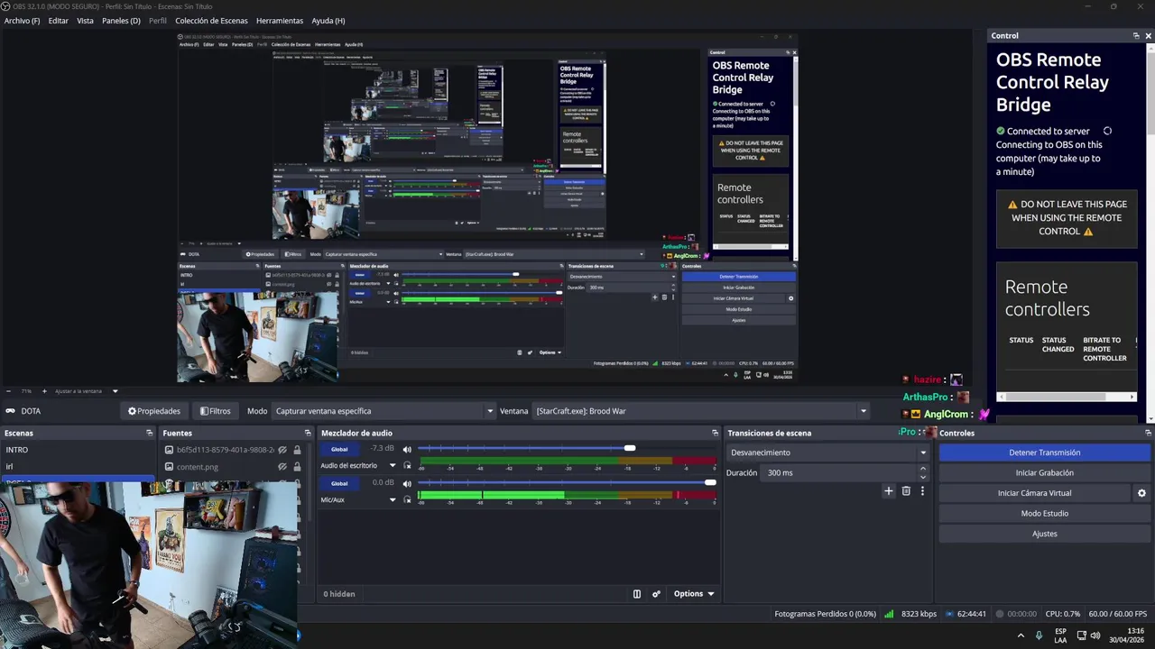Click the green bitrate signal bars icon
The width and height of the screenshot is (1155, 649).
(x=889, y=614)
